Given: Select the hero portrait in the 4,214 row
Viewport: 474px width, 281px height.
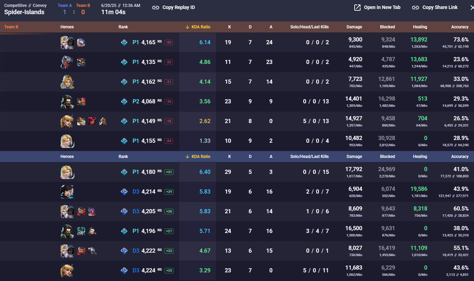Looking at the screenshot, I should tap(67, 192).
